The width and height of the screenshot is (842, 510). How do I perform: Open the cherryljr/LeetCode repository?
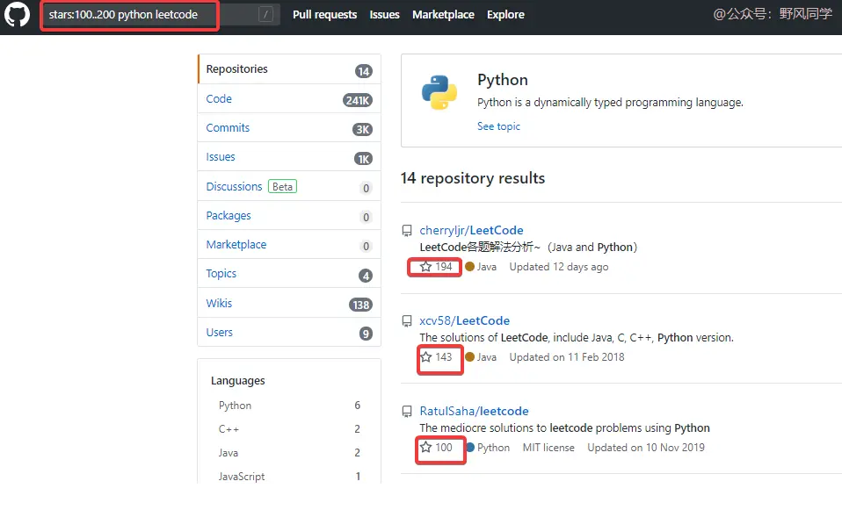click(471, 231)
